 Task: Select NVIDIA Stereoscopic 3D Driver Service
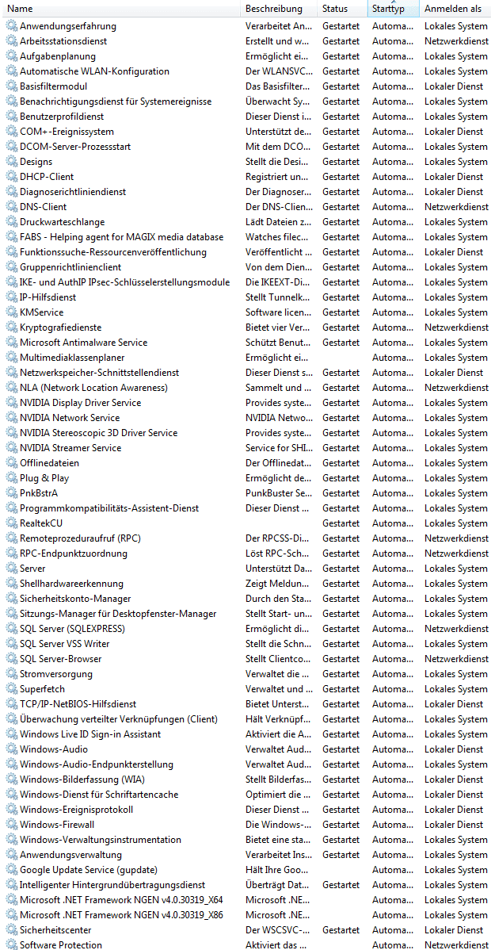pyautogui.click(x=99, y=433)
